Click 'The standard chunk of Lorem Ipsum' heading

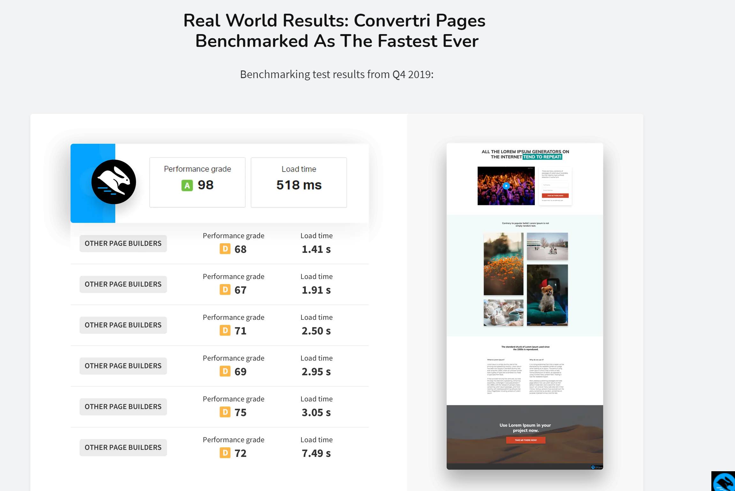click(x=525, y=348)
